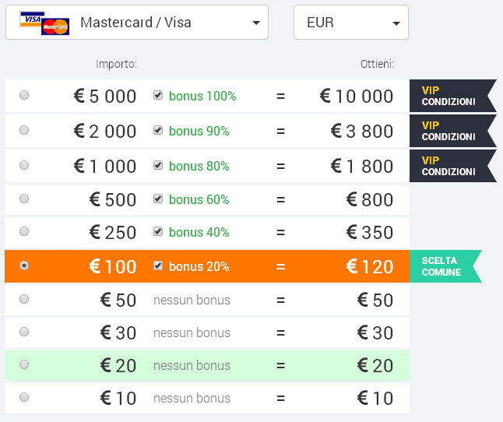Click the bonus 90% green label
The width and height of the screenshot is (503, 422).
[x=199, y=131]
